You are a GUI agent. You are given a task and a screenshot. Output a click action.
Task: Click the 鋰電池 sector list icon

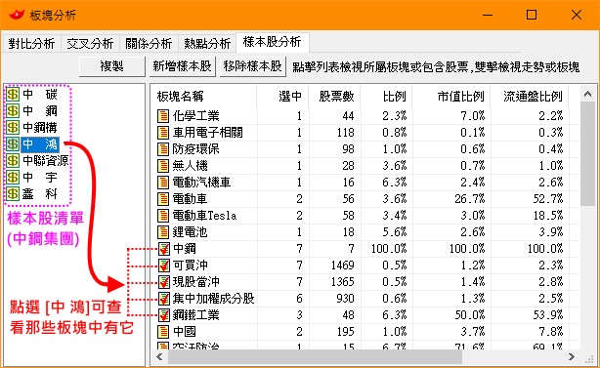163,232
